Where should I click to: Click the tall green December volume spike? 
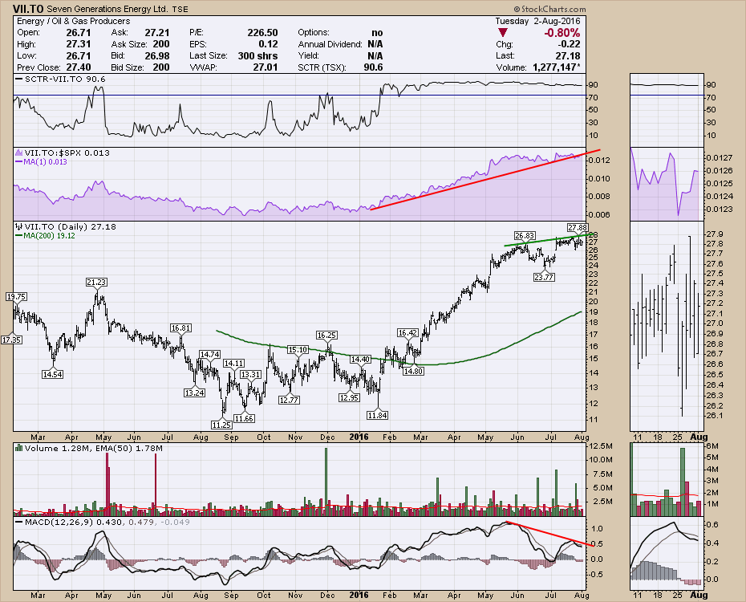pyautogui.click(x=326, y=482)
